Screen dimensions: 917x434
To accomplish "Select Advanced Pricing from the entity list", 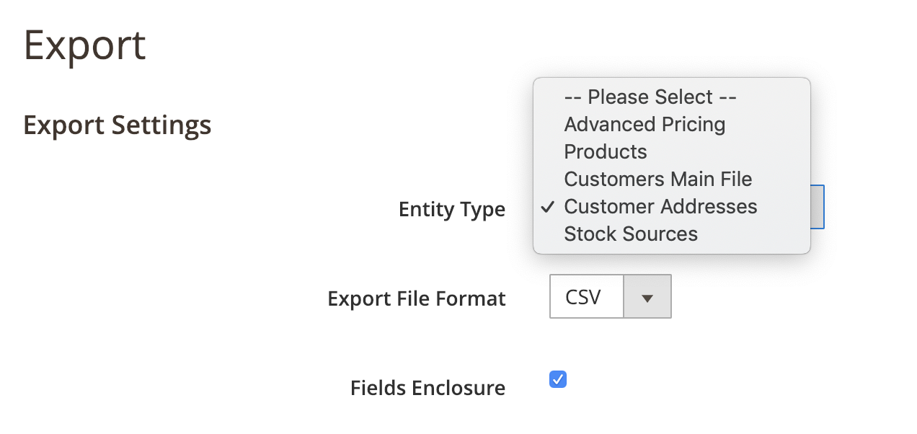I will click(644, 125).
